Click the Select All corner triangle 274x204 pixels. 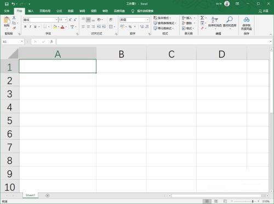13,53
